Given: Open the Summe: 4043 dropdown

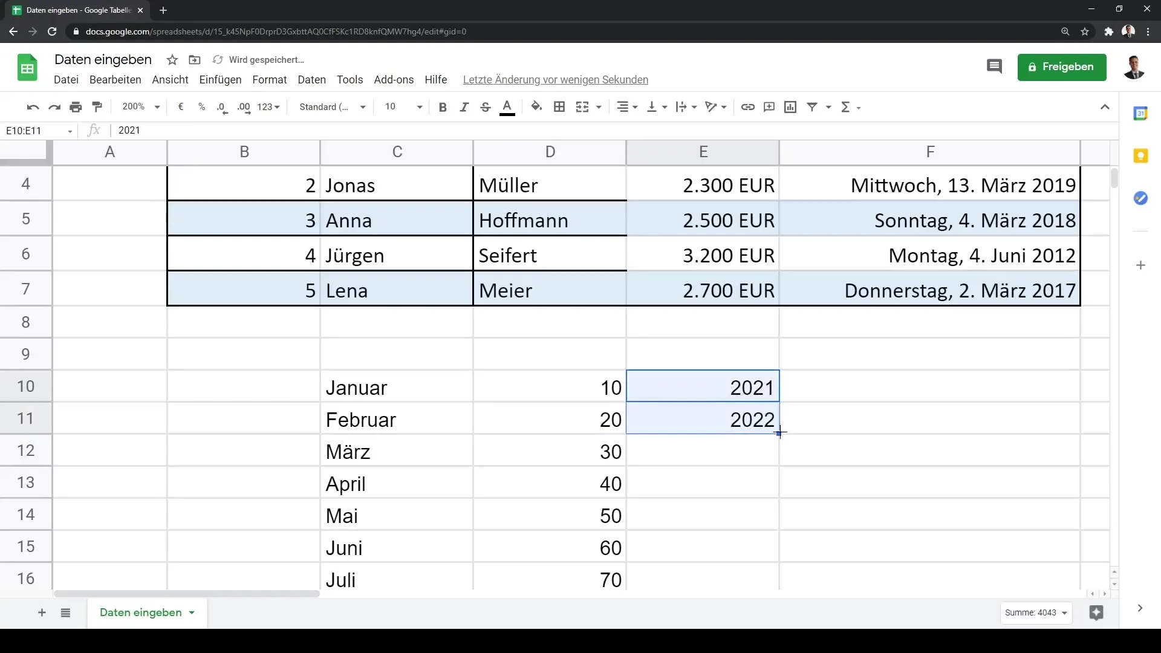Looking at the screenshot, I should 1036,613.
